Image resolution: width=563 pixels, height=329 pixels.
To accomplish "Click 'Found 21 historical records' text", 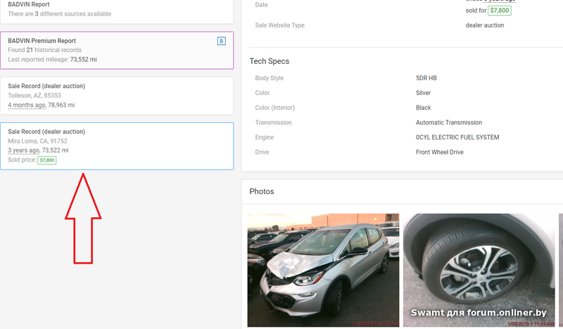I will [x=45, y=51].
